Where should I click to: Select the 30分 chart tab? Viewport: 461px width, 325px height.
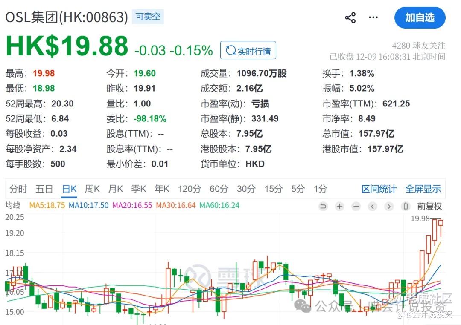coord(246,189)
